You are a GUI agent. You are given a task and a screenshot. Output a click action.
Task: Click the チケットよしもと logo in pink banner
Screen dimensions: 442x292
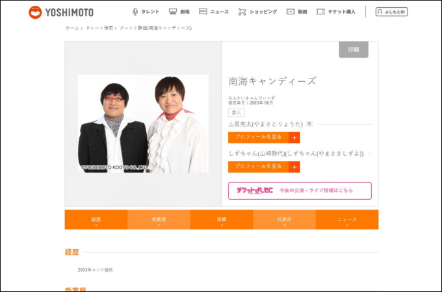(255, 190)
